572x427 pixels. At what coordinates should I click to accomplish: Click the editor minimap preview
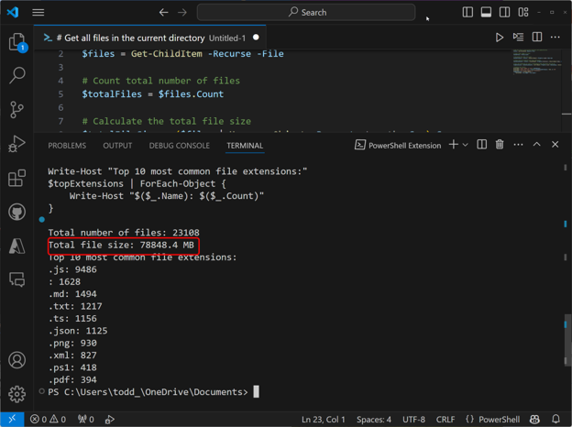click(535, 61)
